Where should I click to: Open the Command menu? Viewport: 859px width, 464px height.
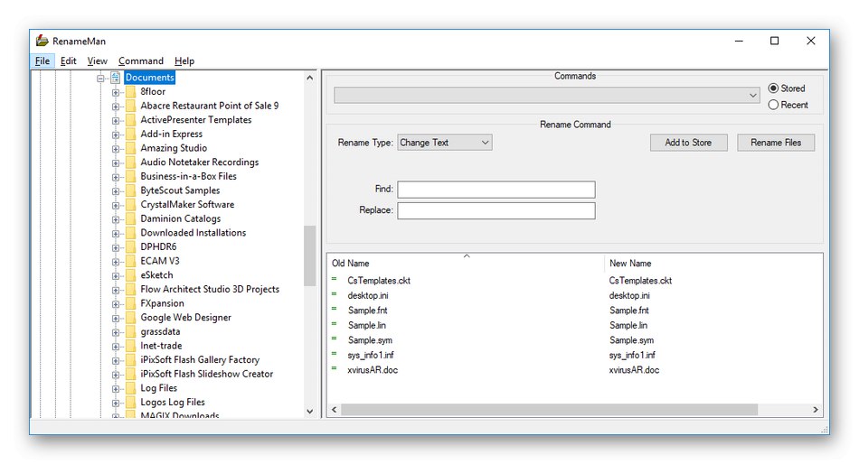(141, 60)
